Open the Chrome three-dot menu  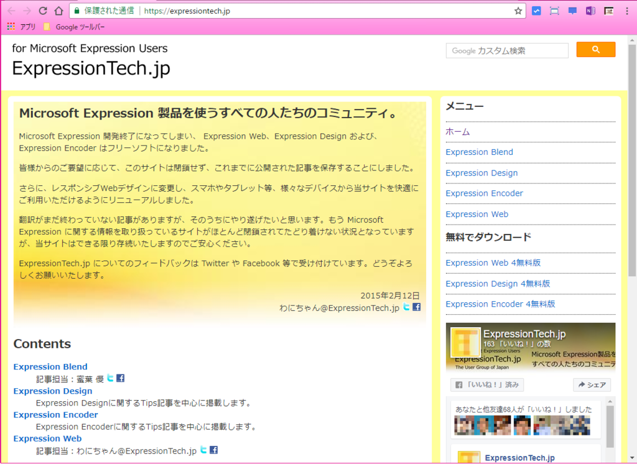(x=627, y=11)
